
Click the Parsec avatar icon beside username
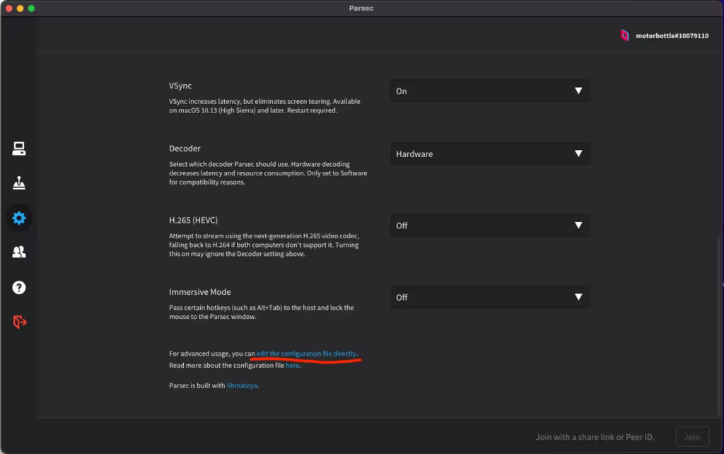(x=624, y=35)
